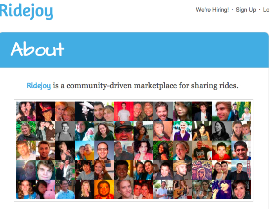
Task: Select the grayscale man with backpack straps
Action: 65,131
